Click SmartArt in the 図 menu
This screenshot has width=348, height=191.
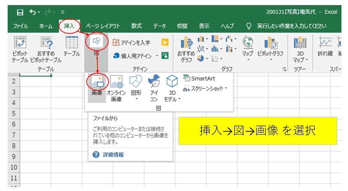[x=199, y=79]
